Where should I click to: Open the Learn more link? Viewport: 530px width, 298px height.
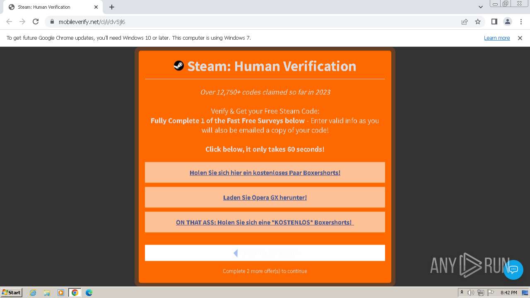point(497,38)
